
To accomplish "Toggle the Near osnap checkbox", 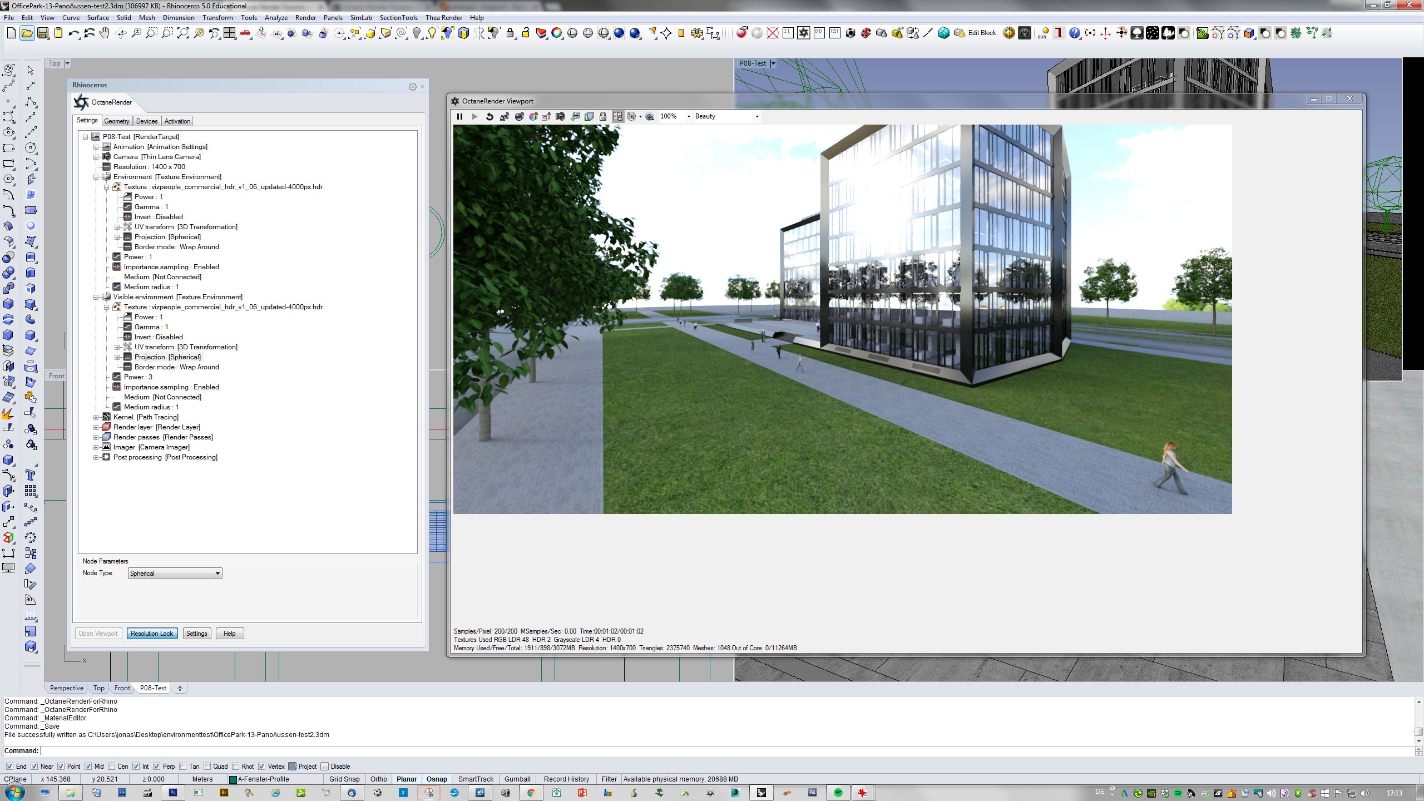I will pos(34,766).
